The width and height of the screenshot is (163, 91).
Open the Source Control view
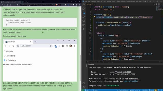tap(84, 13)
